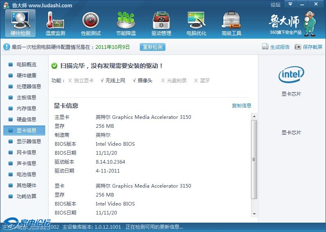This screenshot has height=232, width=326.
Task: Open the 温度监测 temperature monitor icon
Action: (x=55, y=24)
